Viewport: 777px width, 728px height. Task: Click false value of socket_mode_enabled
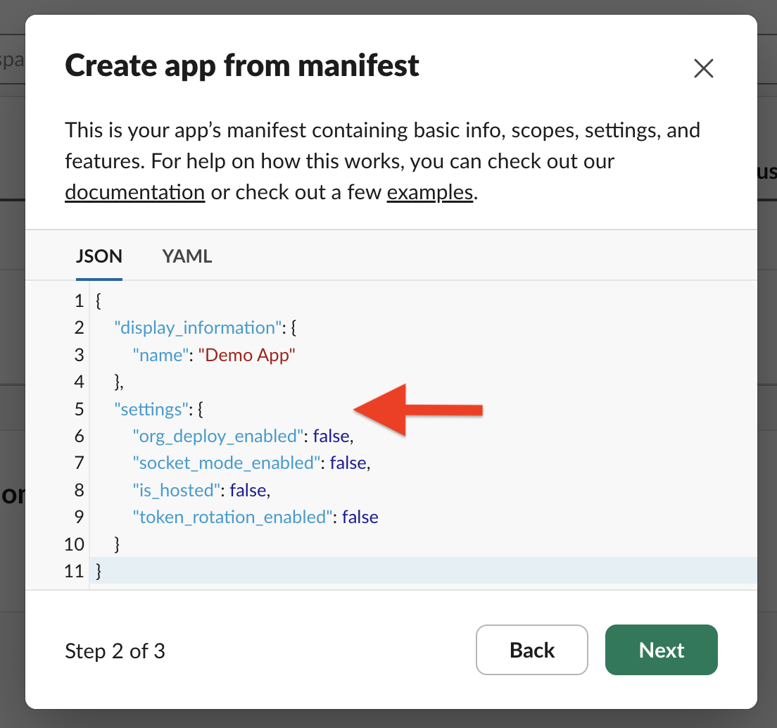348,463
